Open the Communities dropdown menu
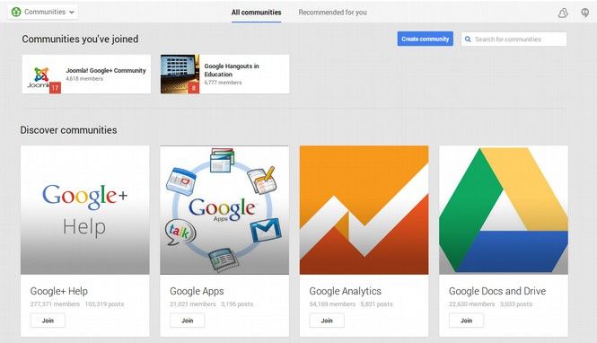Viewport: 597px width, 343px height. pyautogui.click(x=43, y=12)
